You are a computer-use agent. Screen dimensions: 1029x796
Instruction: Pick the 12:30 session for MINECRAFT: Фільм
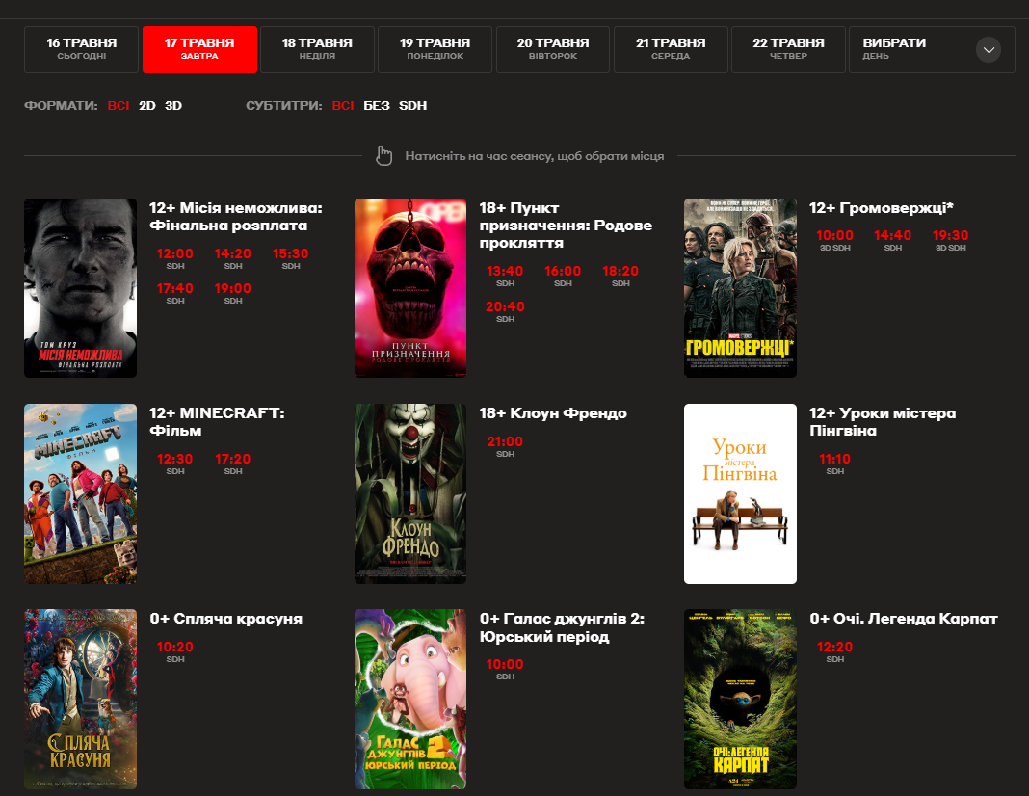pyautogui.click(x=175, y=464)
